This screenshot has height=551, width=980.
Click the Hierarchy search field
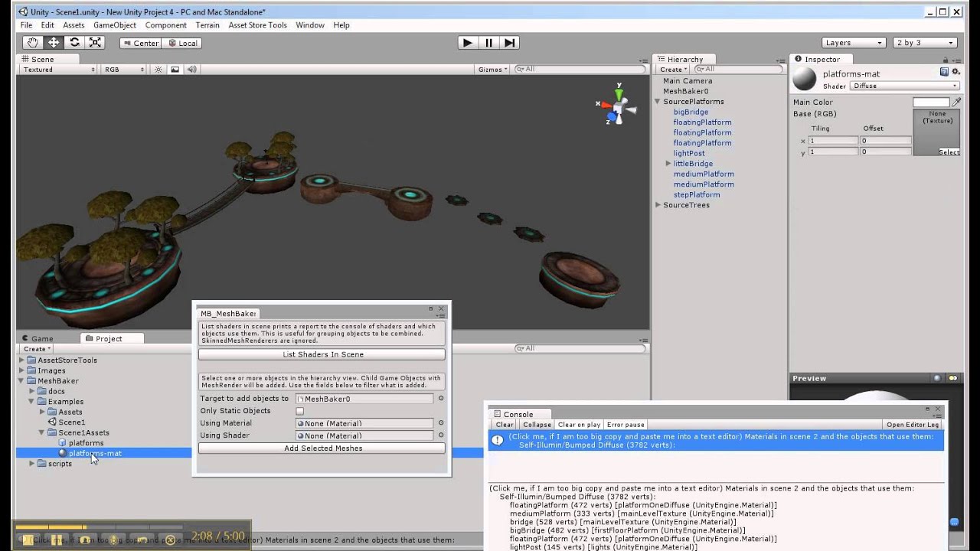739,70
